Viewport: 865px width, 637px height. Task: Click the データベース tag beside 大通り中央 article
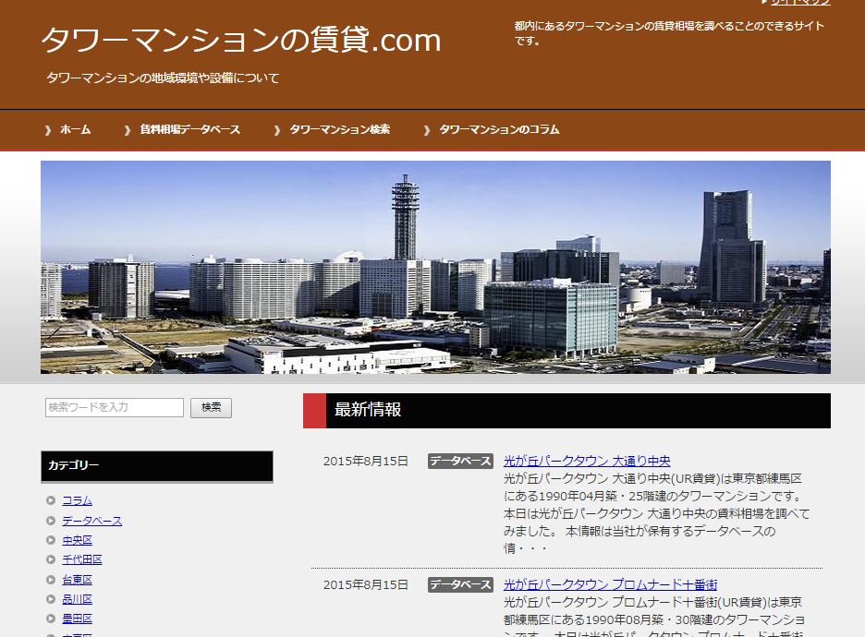pos(460,461)
